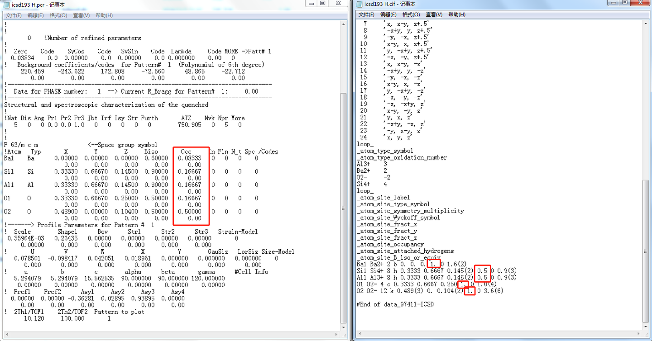This screenshot has width=652, height=341.
Task: Click the Scale value 0.35964E-03
Action: click(25, 238)
